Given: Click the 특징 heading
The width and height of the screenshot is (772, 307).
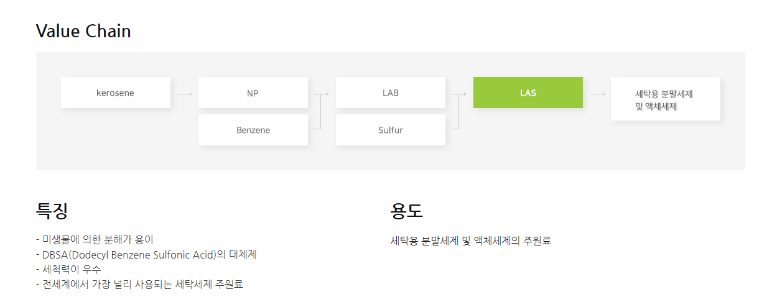Looking at the screenshot, I should pos(52,211).
